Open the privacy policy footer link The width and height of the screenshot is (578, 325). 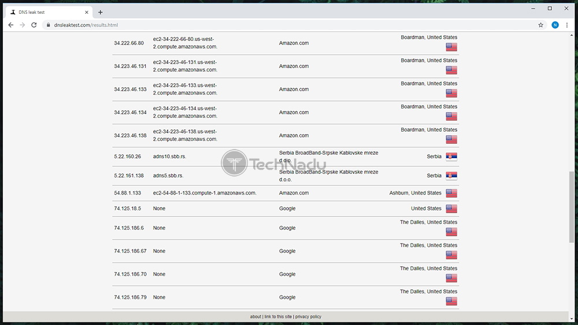coord(308,316)
